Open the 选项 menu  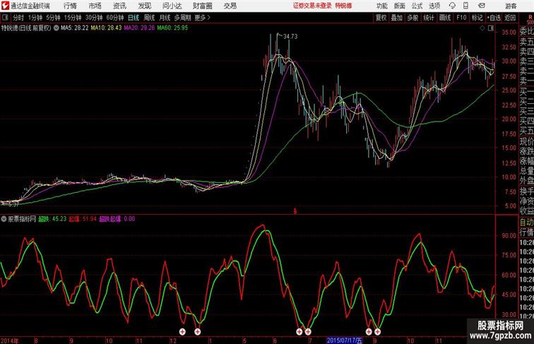click(434, 6)
